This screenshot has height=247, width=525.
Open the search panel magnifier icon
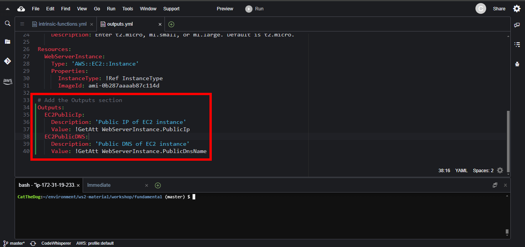tap(7, 24)
